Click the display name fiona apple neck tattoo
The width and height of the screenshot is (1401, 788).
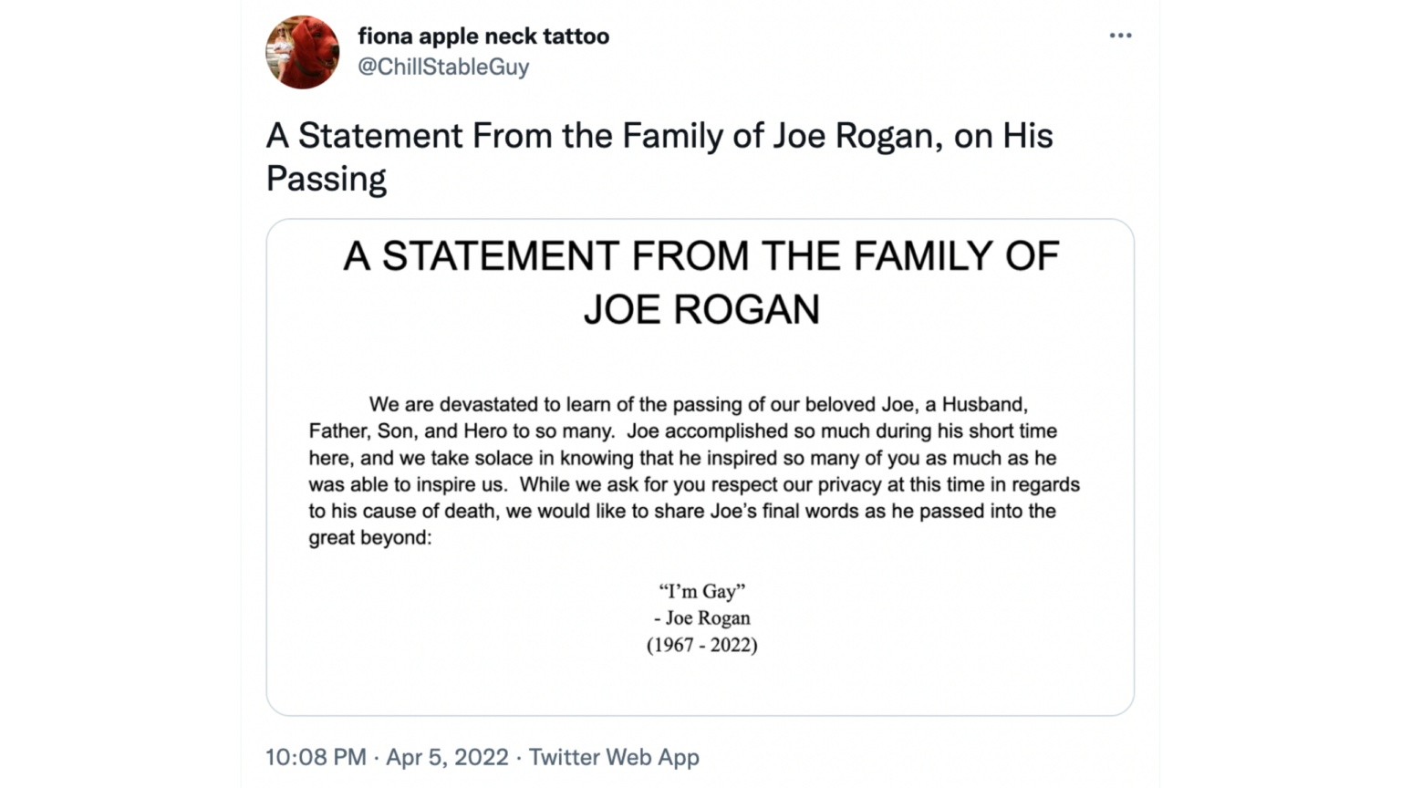pyautogui.click(x=484, y=36)
